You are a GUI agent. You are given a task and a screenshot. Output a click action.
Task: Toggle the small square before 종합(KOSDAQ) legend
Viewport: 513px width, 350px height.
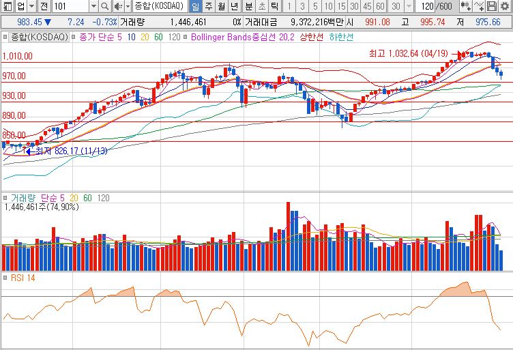coord(5,37)
